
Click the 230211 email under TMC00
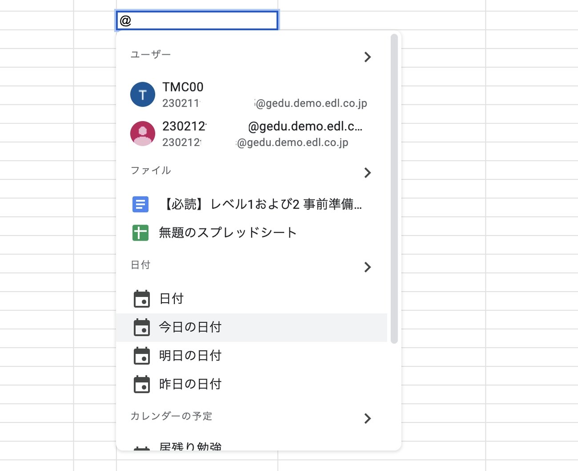click(x=265, y=103)
